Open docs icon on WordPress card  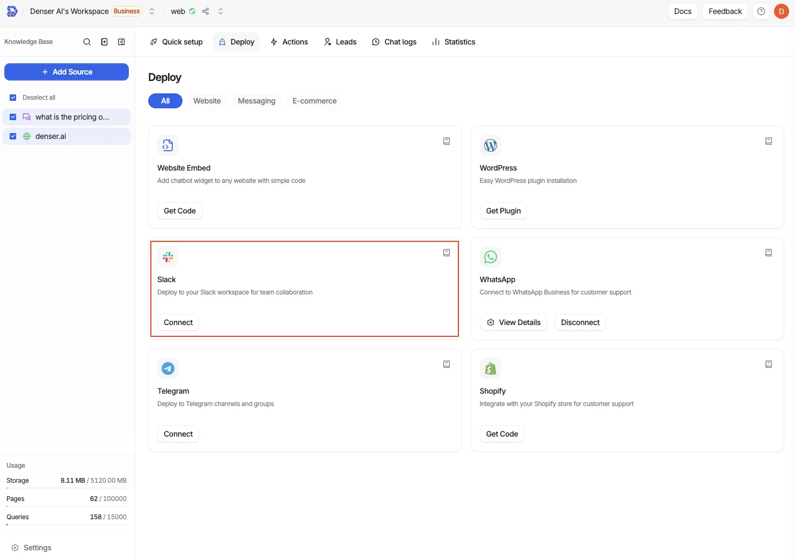pos(769,141)
